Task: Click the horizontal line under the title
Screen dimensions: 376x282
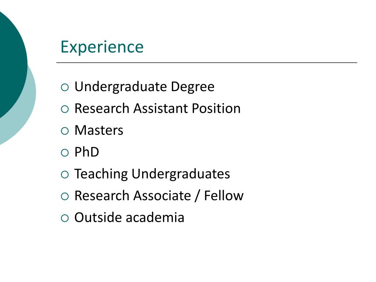Action: pos(207,62)
